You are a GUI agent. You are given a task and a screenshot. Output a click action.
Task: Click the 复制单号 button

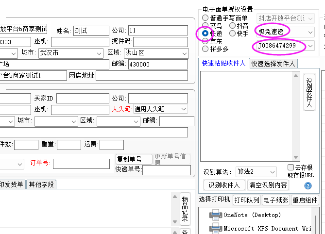(128, 159)
